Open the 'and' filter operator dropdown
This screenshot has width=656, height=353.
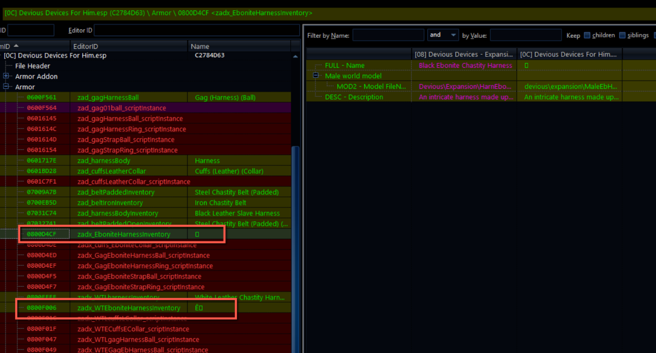[443, 35]
